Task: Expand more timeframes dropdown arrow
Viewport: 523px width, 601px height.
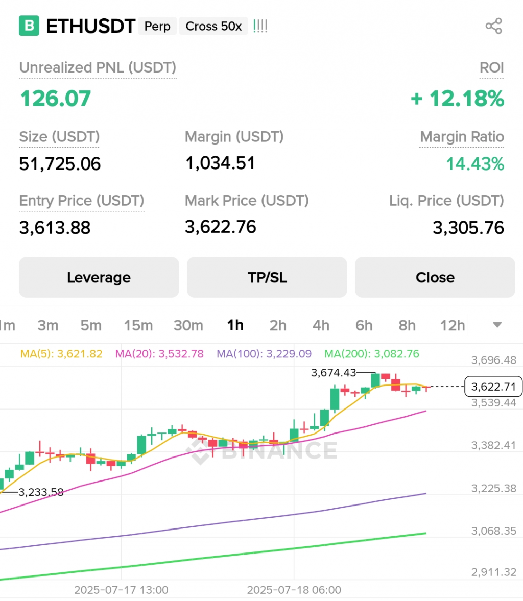Action: point(497,325)
